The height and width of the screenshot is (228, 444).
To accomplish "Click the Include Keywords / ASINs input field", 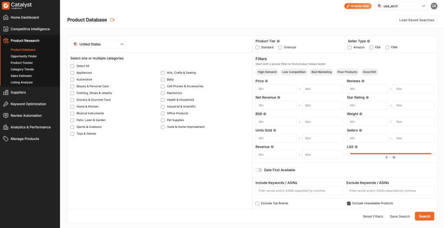I will pyautogui.click(x=299, y=191).
